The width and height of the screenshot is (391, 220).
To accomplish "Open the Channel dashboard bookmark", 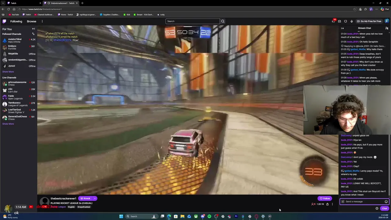I will [x=44, y=15].
